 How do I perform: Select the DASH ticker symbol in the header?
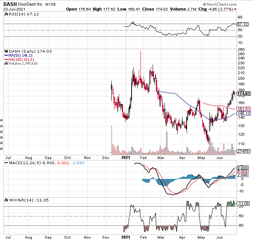pos(10,4)
